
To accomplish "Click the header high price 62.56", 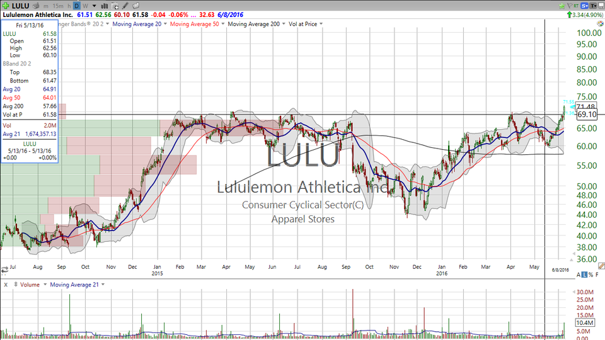I will 103,14.
